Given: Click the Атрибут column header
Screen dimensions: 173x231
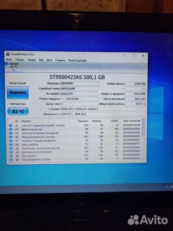Looking at the screenshot, I should [x=26, y=121].
